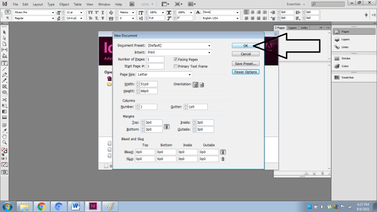
Task: Switch to the Links tab in panel
Action: point(304,28)
